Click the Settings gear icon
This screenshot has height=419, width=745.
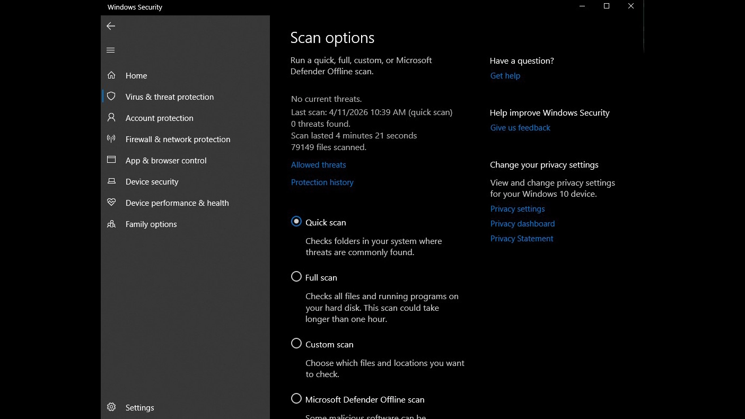pyautogui.click(x=111, y=407)
